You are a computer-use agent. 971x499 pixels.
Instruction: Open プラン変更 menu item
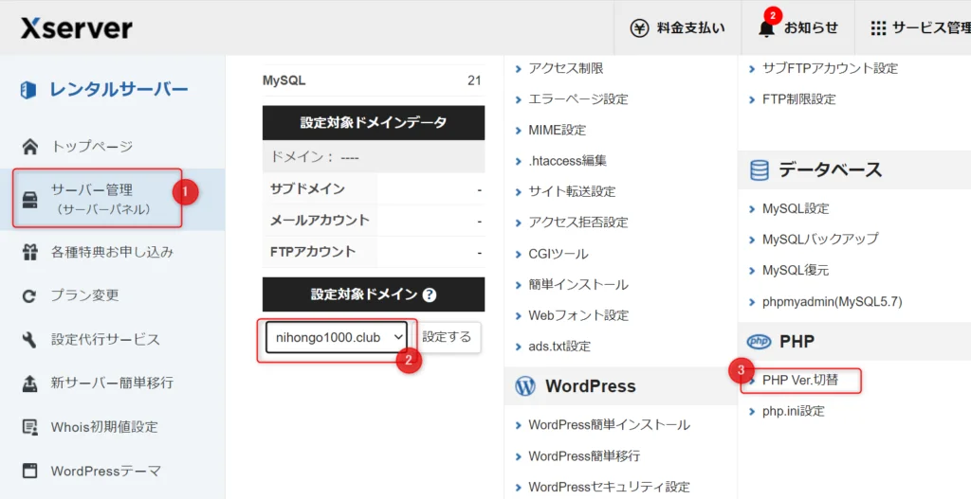coord(84,295)
